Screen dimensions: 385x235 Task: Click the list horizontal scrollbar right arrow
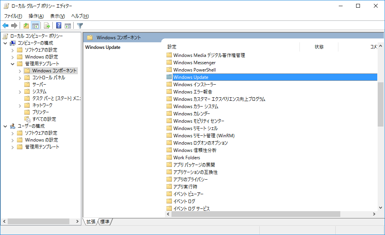point(374,214)
